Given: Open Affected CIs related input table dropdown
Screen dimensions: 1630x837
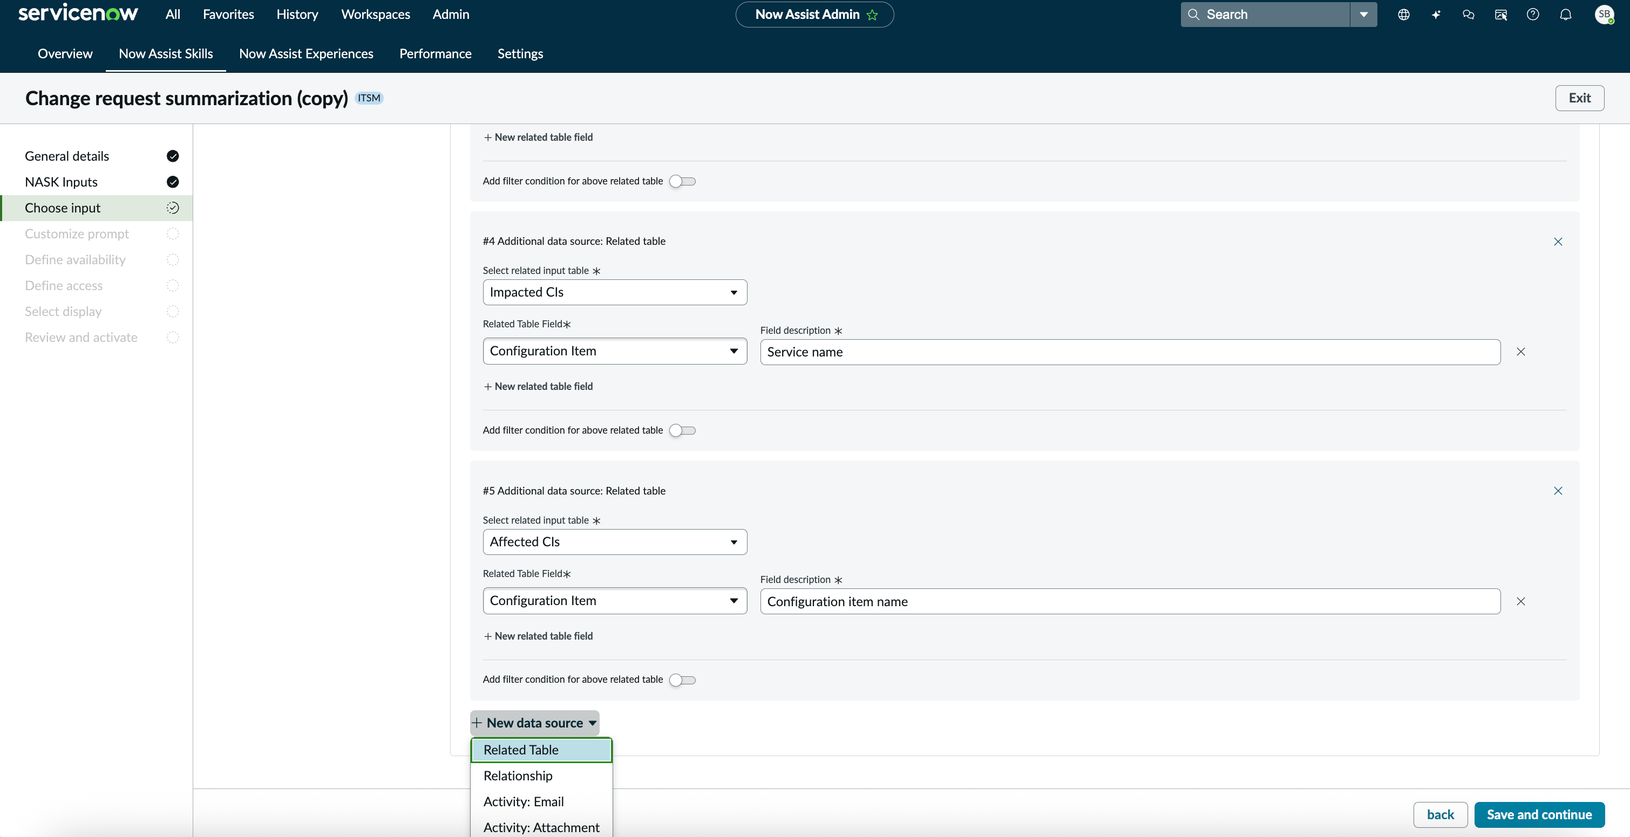Looking at the screenshot, I should 614,542.
